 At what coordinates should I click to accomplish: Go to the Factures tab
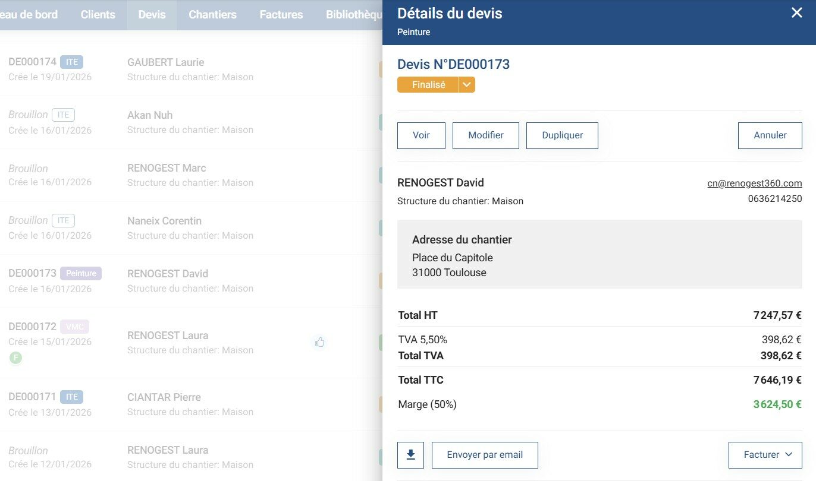tap(281, 15)
